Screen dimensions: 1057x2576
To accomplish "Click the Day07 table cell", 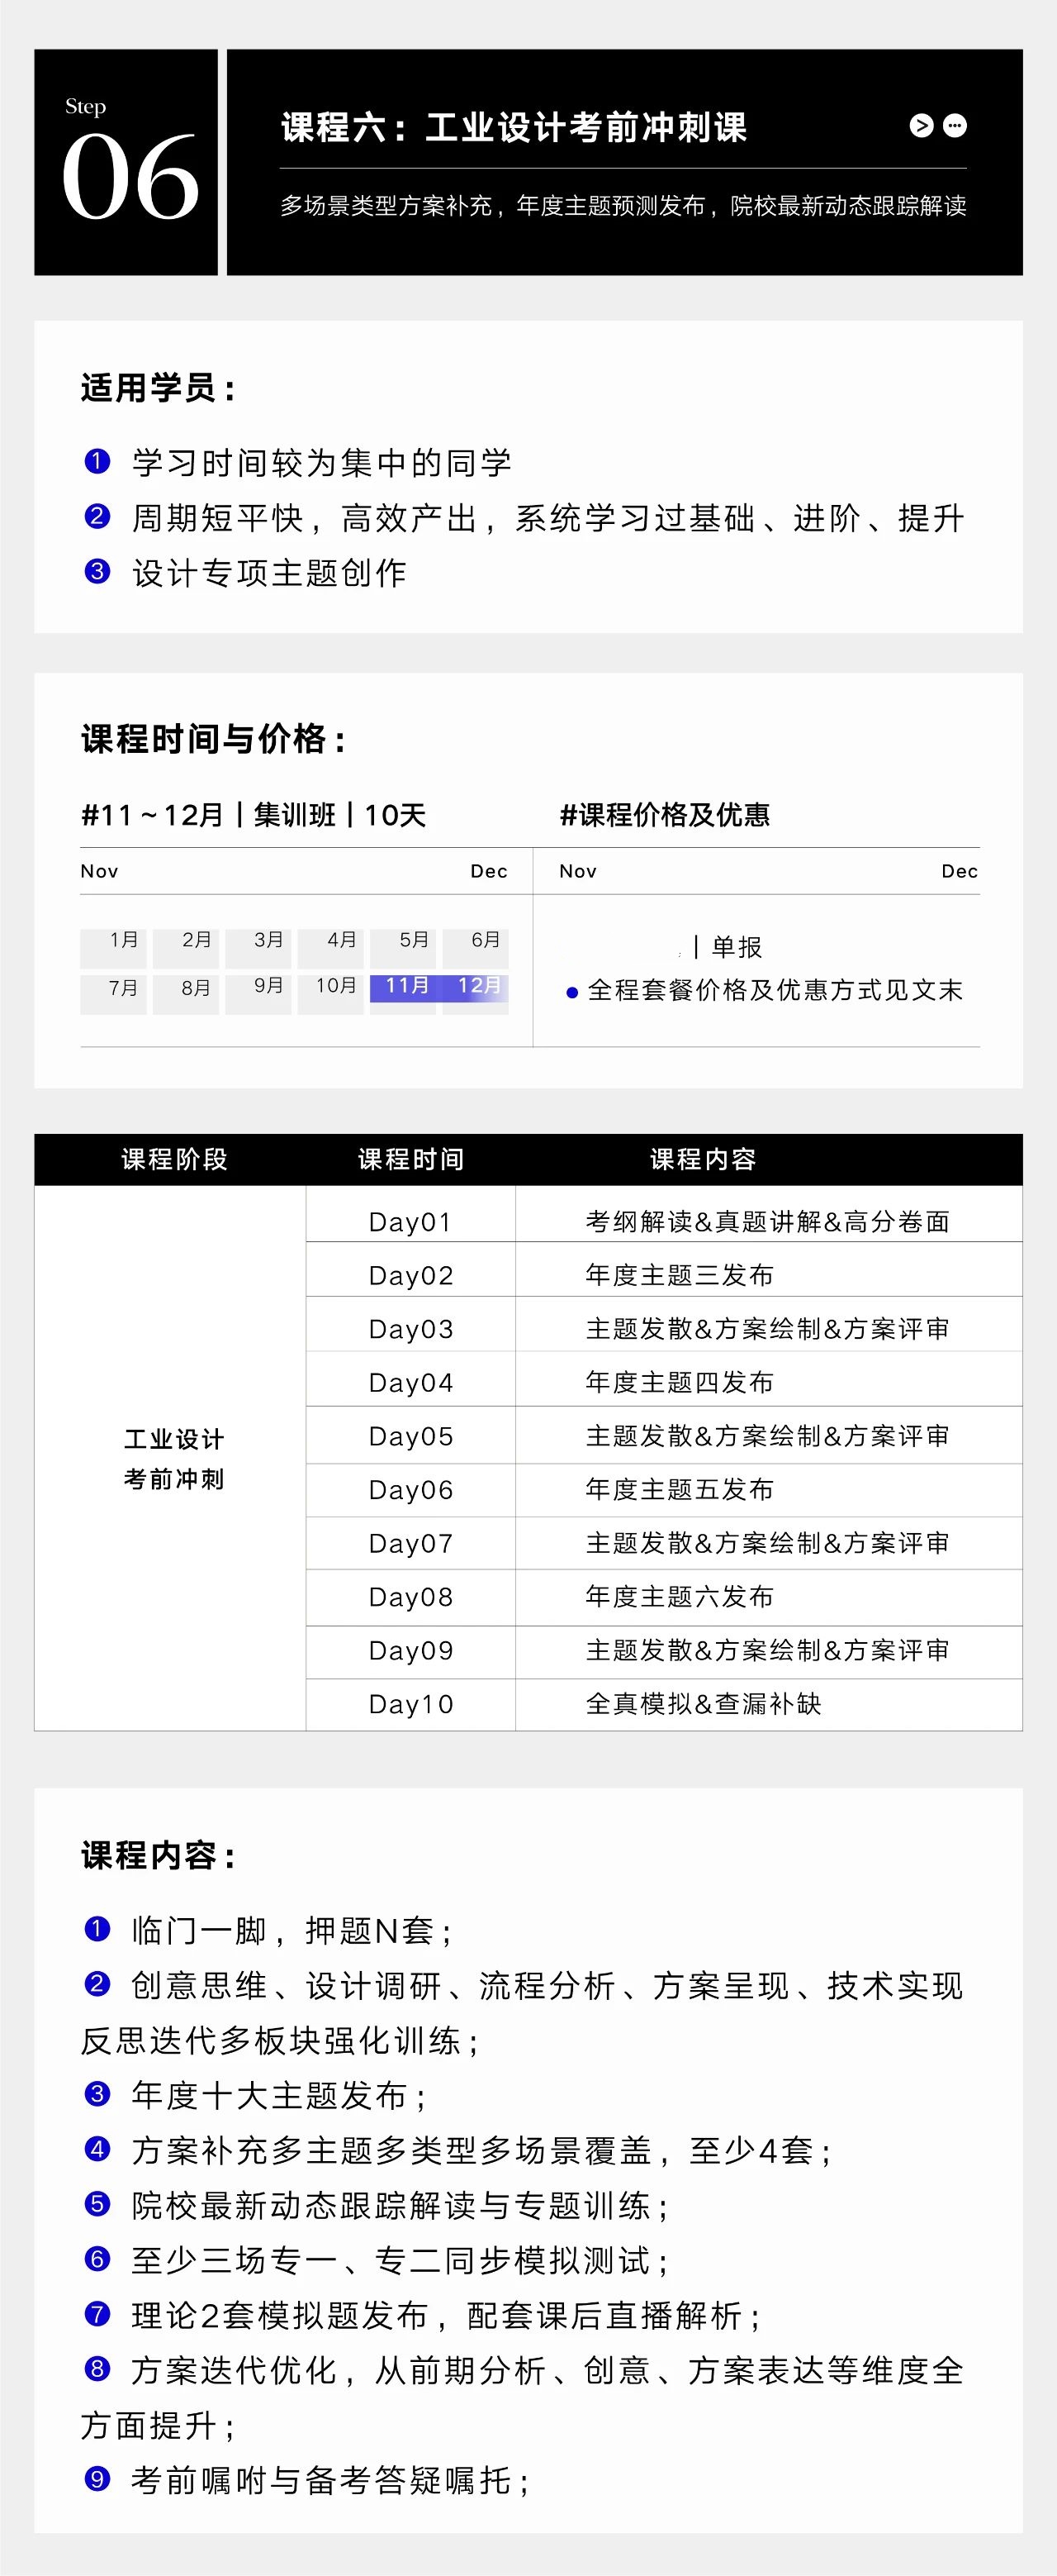I will click(x=410, y=1543).
